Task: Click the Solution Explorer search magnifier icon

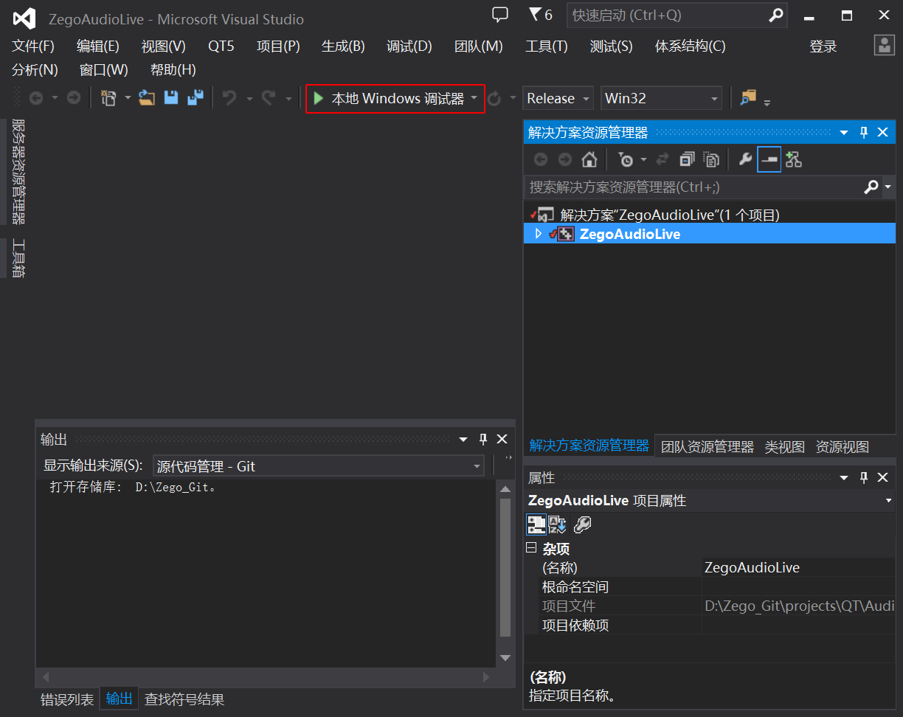Action: pyautogui.click(x=871, y=187)
